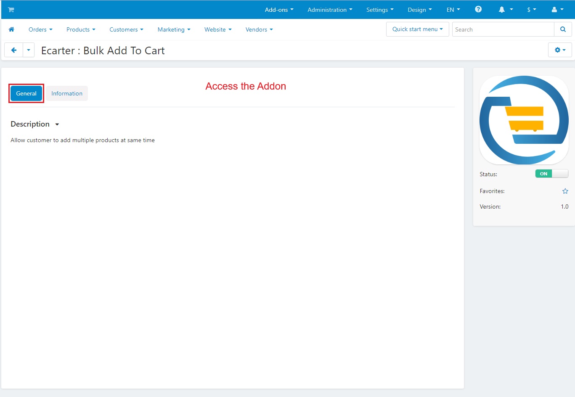Image resolution: width=575 pixels, height=397 pixels.
Task: Open the Vendors menu
Action: pos(259,29)
